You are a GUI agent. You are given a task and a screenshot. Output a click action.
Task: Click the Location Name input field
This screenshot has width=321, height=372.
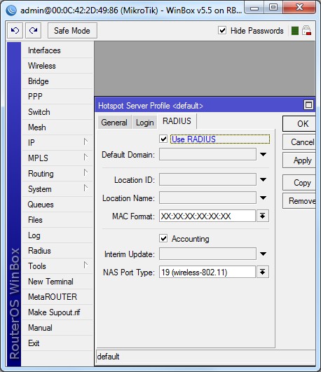[207, 198]
